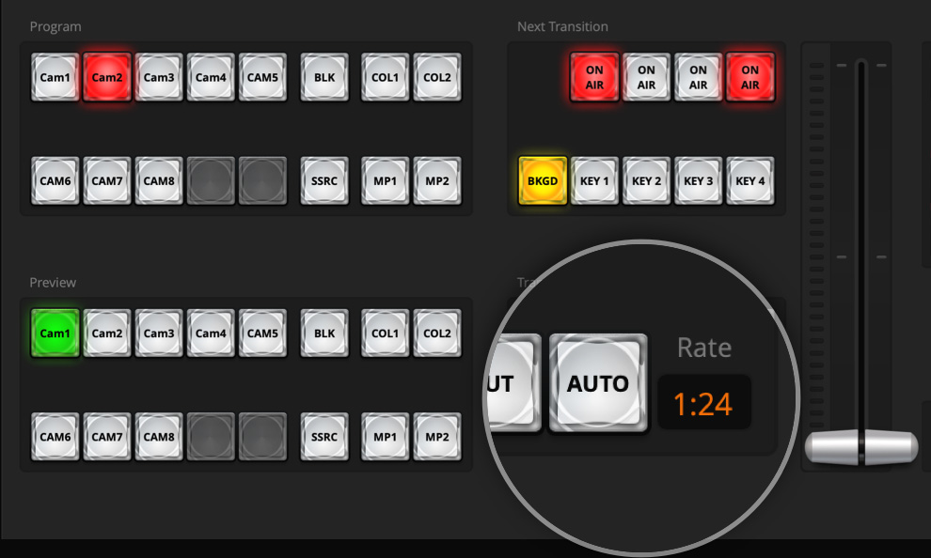Viewport: 931px width, 558px height.
Task: Select MP2 on the Preview bus
Action: tap(437, 437)
